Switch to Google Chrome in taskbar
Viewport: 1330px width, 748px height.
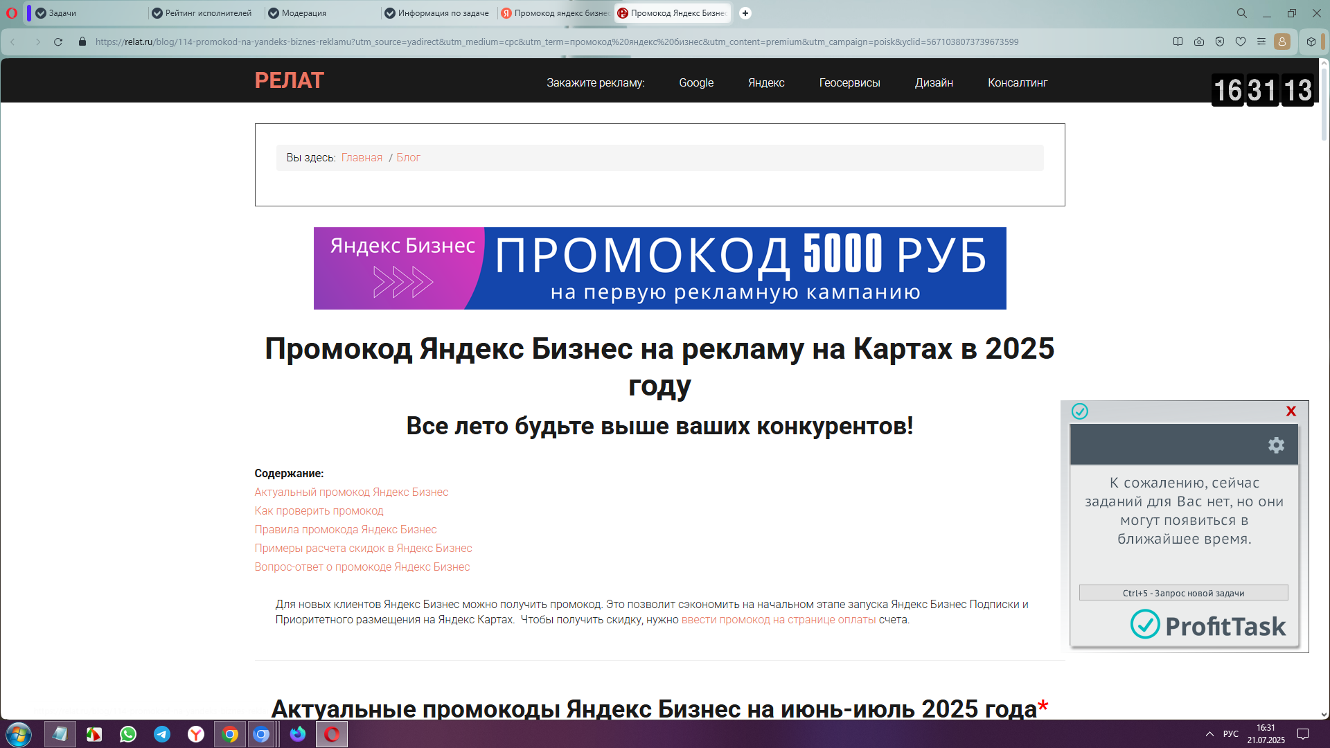(x=230, y=734)
